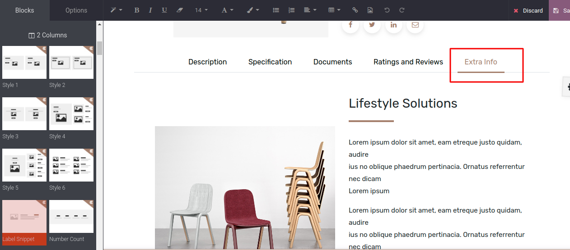
Task: Expand the table insert dropdown
Action: (334, 10)
